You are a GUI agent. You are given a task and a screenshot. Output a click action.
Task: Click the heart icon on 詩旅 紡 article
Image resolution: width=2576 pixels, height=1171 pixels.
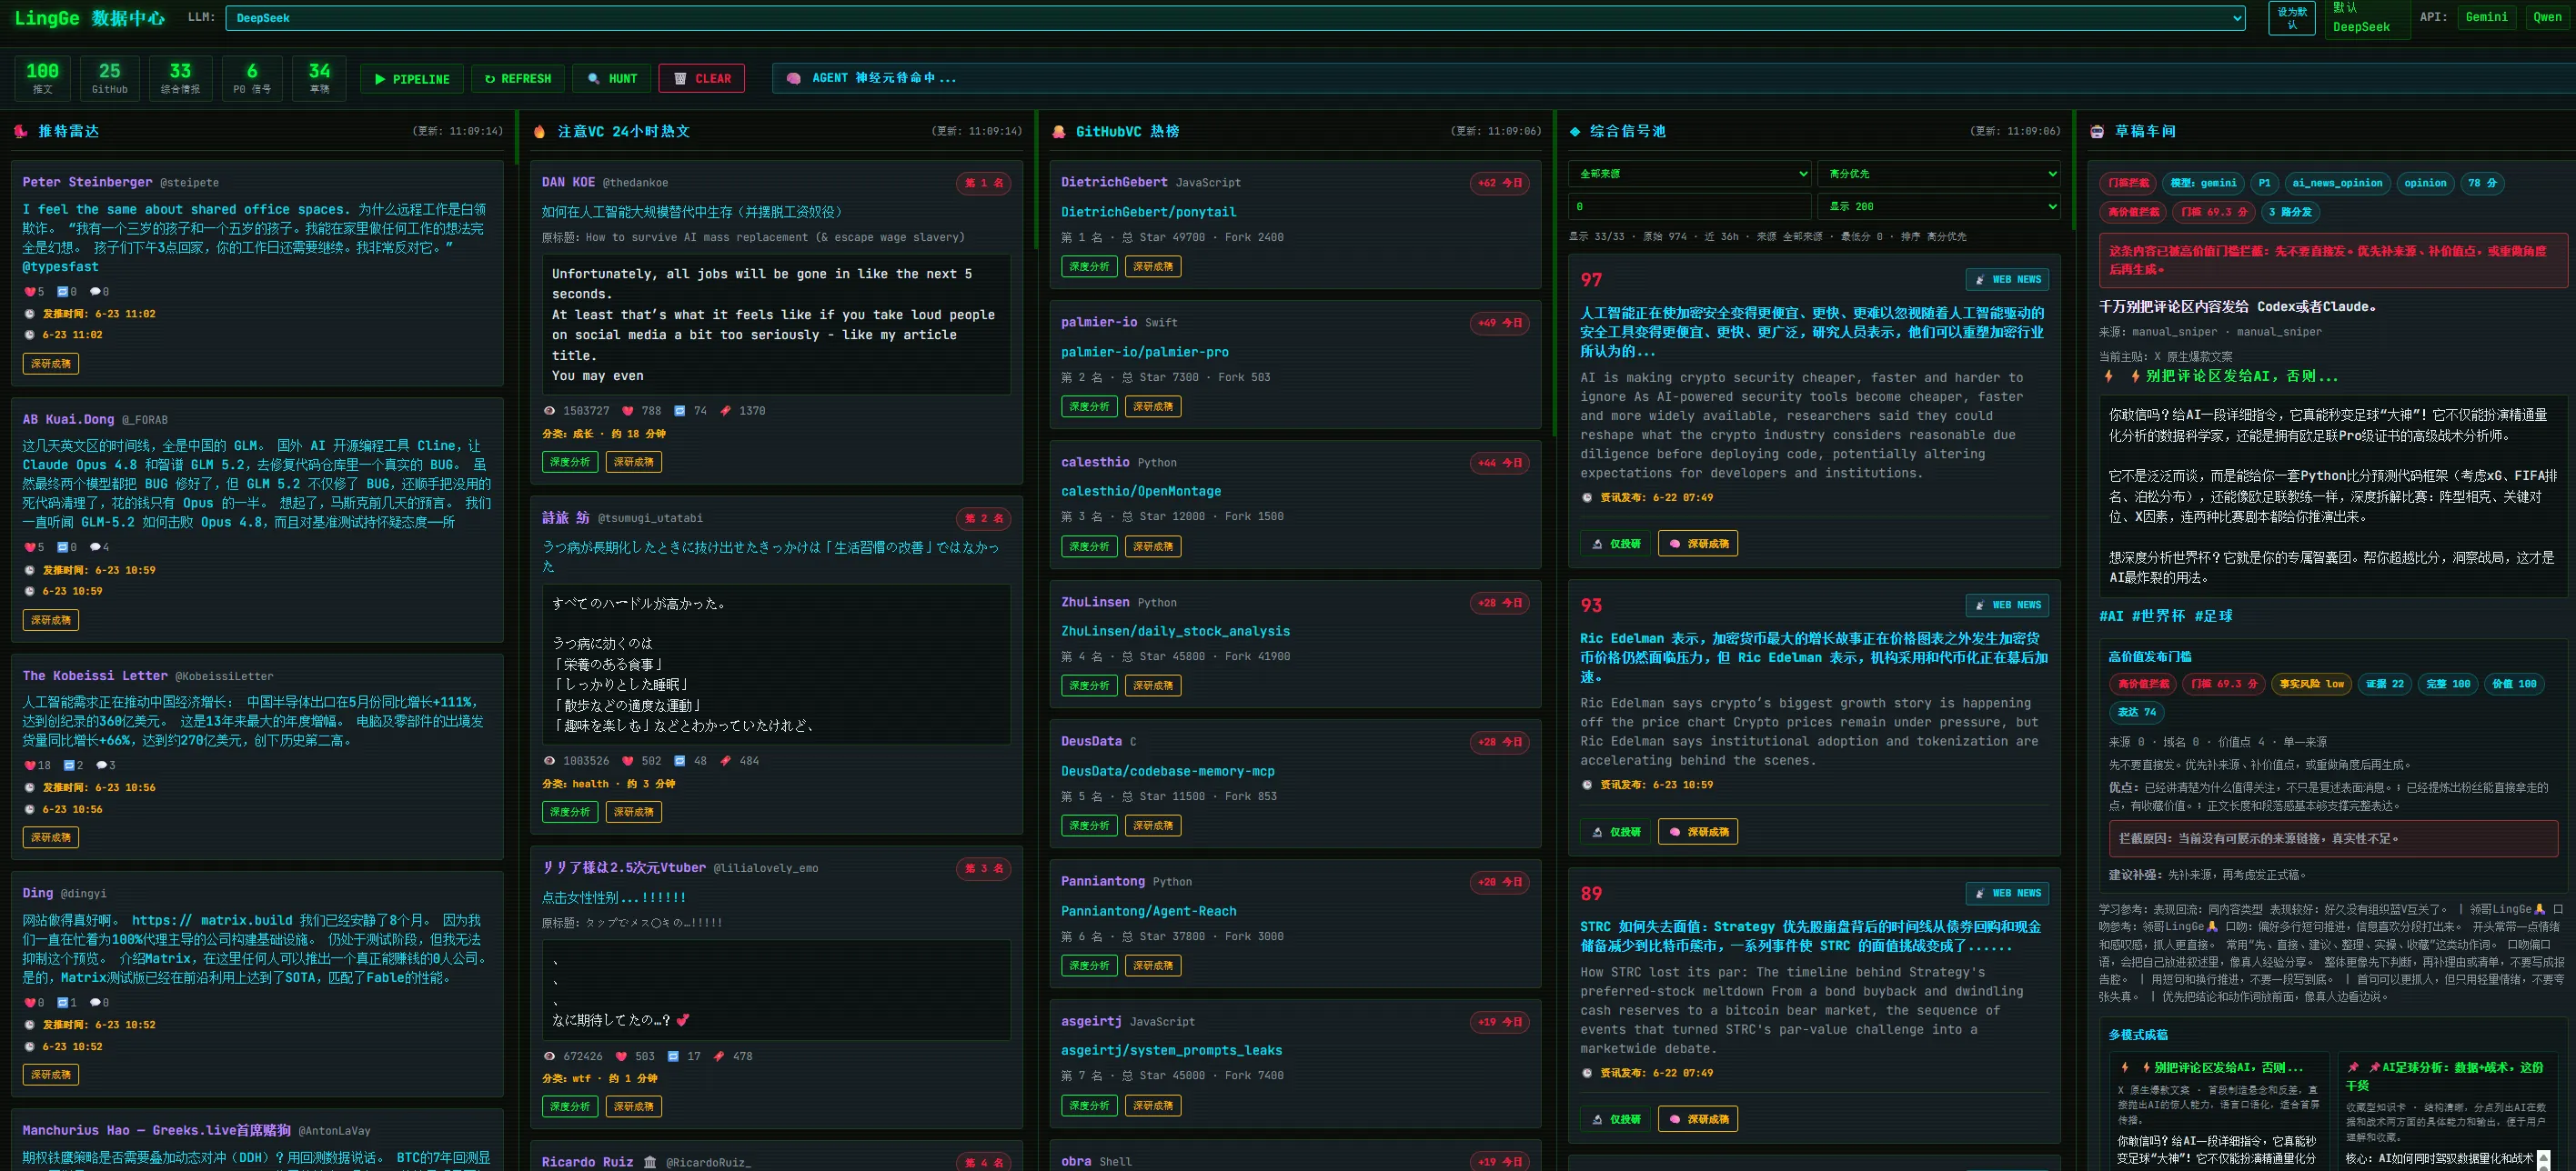coord(628,761)
